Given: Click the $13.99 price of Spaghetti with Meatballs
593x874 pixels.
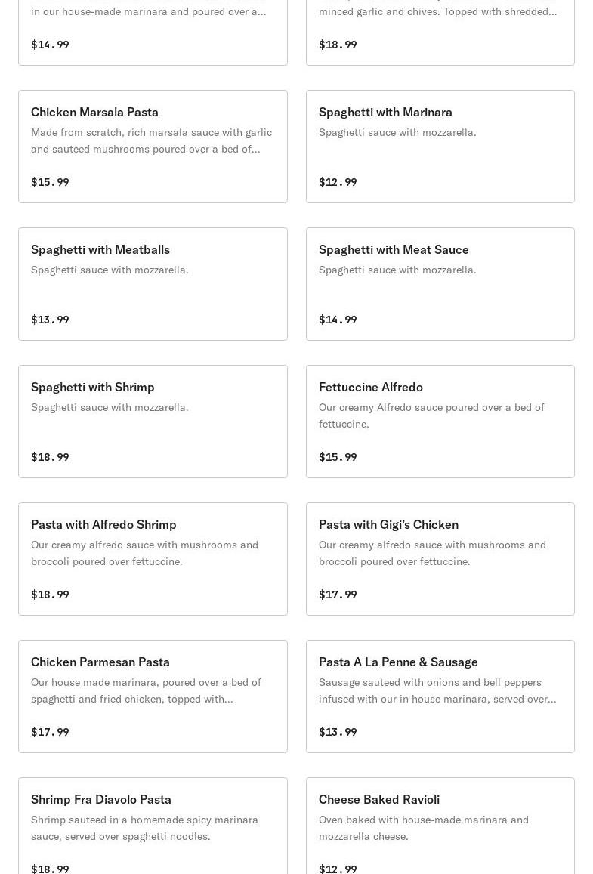Looking at the screenshot, I should (50, 320).
